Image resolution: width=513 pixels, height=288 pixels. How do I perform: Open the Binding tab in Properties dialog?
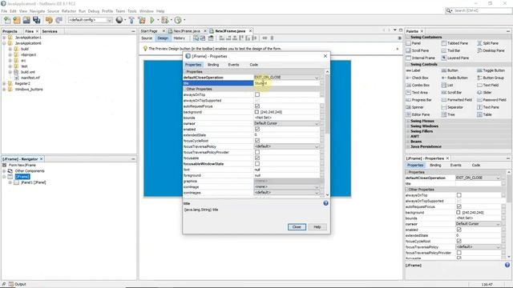213,65
